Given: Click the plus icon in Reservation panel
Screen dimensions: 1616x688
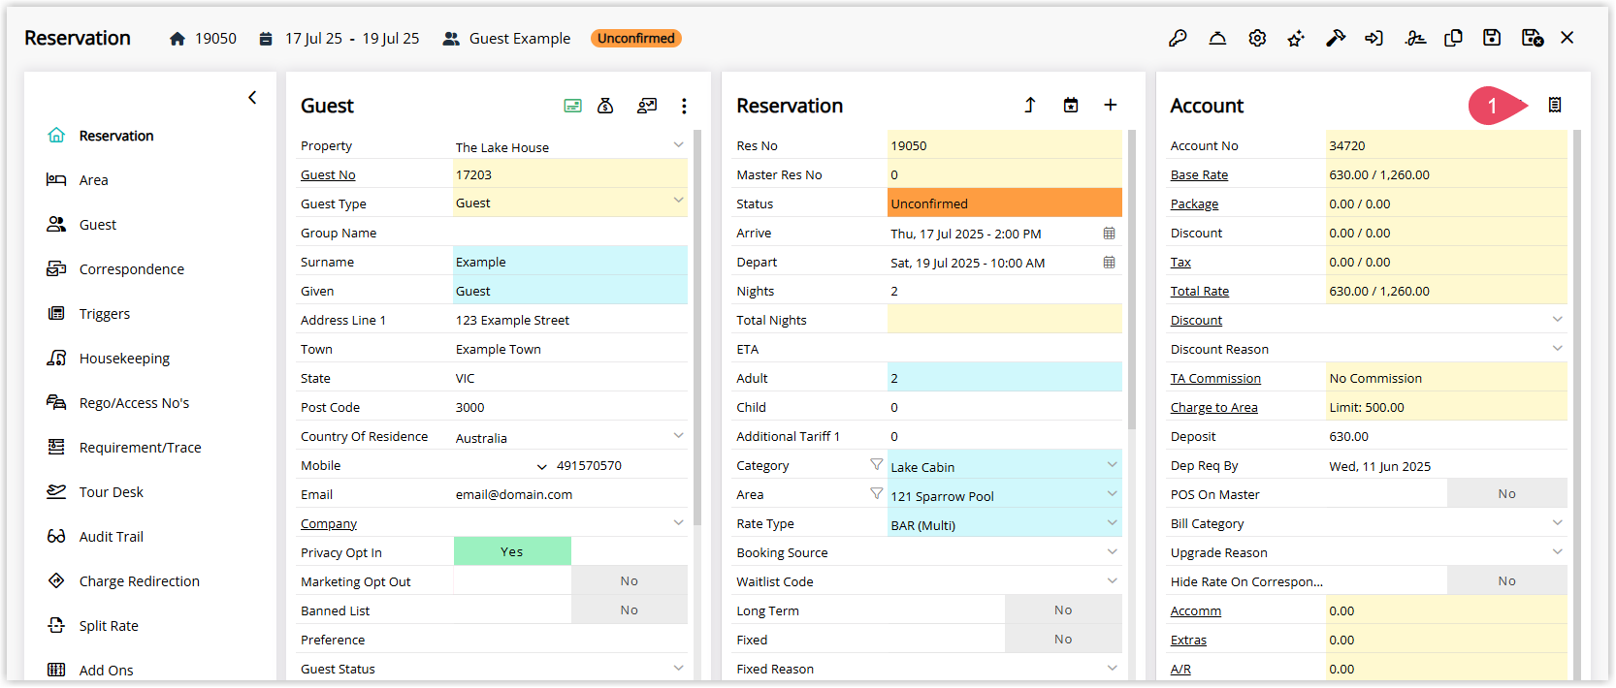Looking at the screenshot, I should pyautogui.click(x=1111, y=105).
